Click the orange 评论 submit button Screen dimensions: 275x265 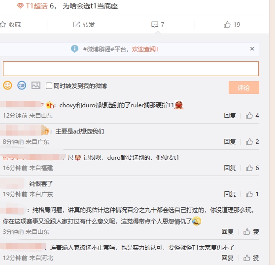click(244, 88)
